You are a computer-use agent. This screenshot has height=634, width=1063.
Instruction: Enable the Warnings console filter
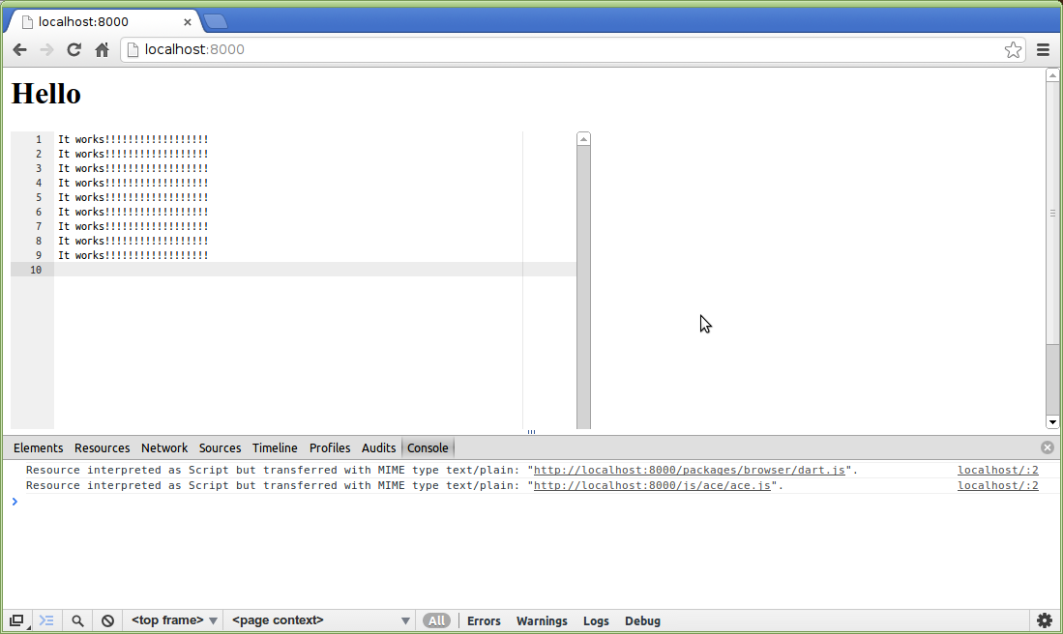542,620
